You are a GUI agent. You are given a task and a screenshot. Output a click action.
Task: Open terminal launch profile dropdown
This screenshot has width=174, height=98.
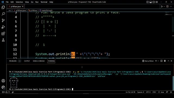click(x=158, y=61)
